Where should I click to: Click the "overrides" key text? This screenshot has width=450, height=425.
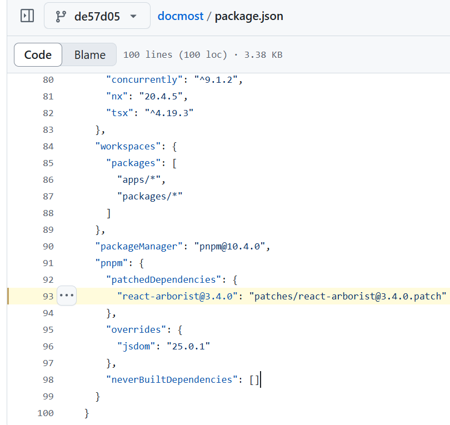tap(136, 329)
